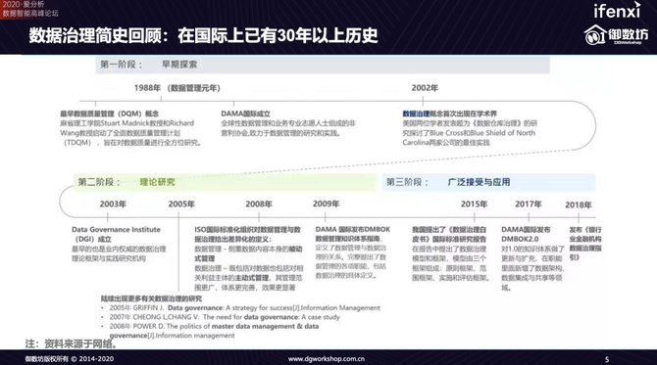Select the 1988年 (数据管理元年) label
Screen dimensions: 657x365
[177, 88]
